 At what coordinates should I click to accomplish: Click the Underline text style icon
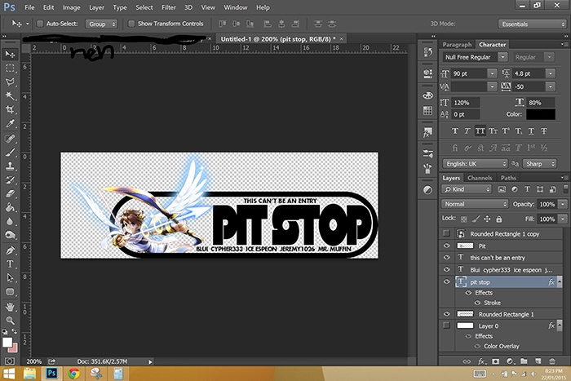pos(531,131)
